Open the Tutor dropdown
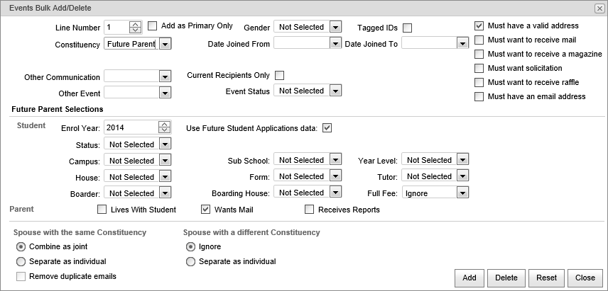Viewport: 608px width, 291px height. click(462, 176)
